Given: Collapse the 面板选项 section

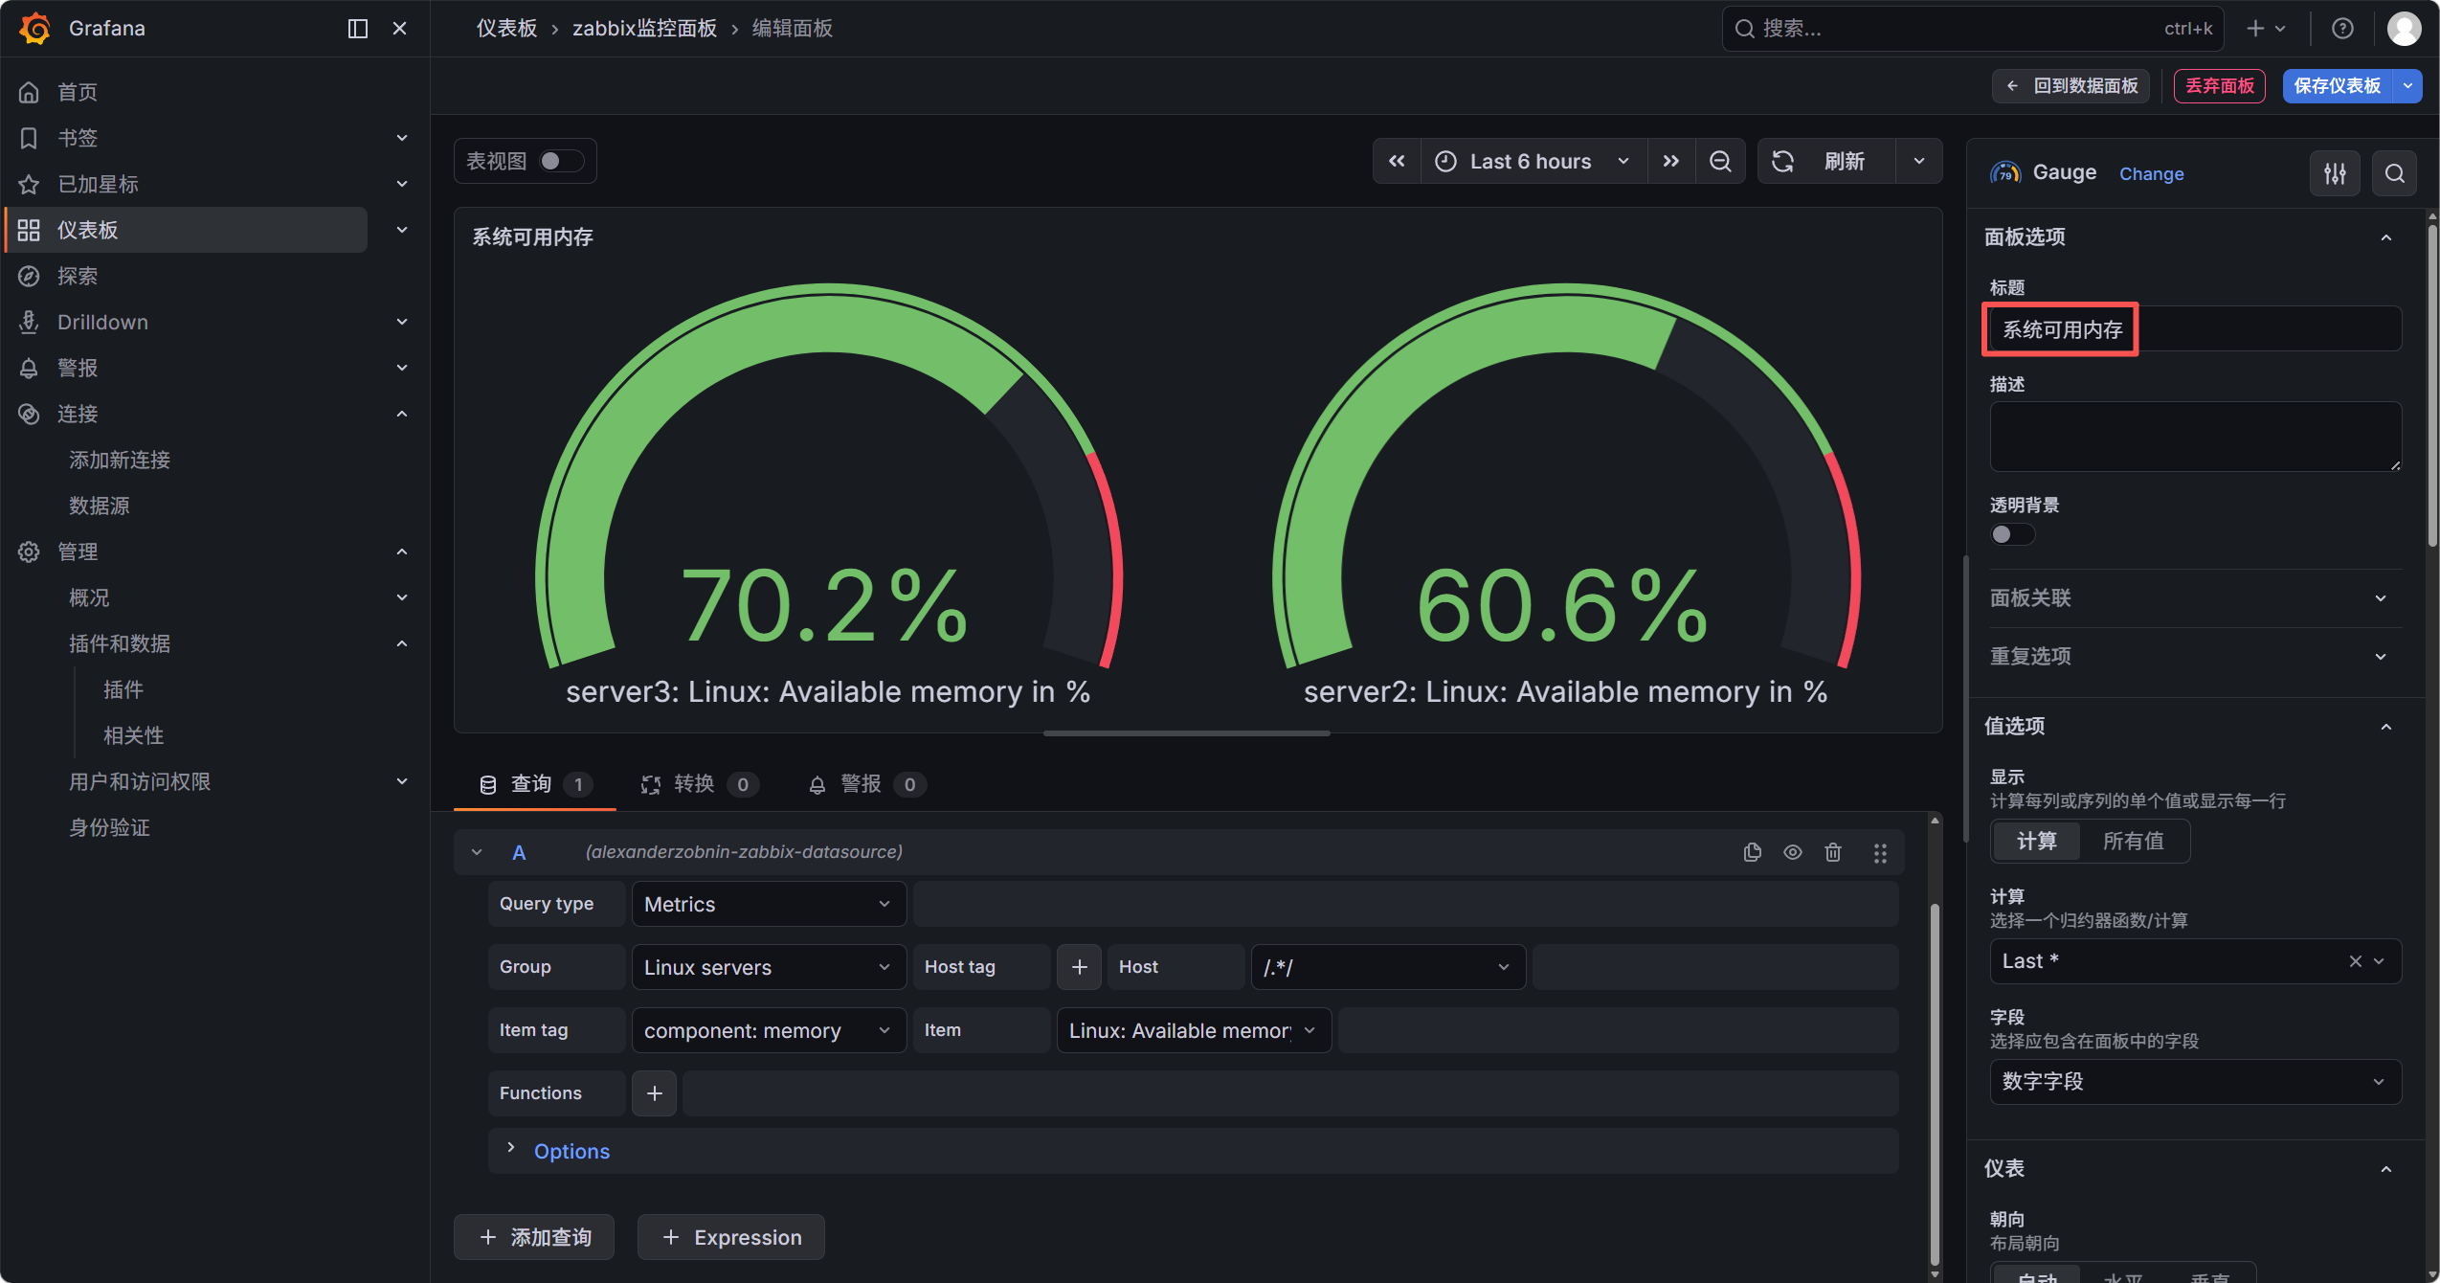Looking at the screenshot, I should pyautogui.click(x=2386, y=237).
